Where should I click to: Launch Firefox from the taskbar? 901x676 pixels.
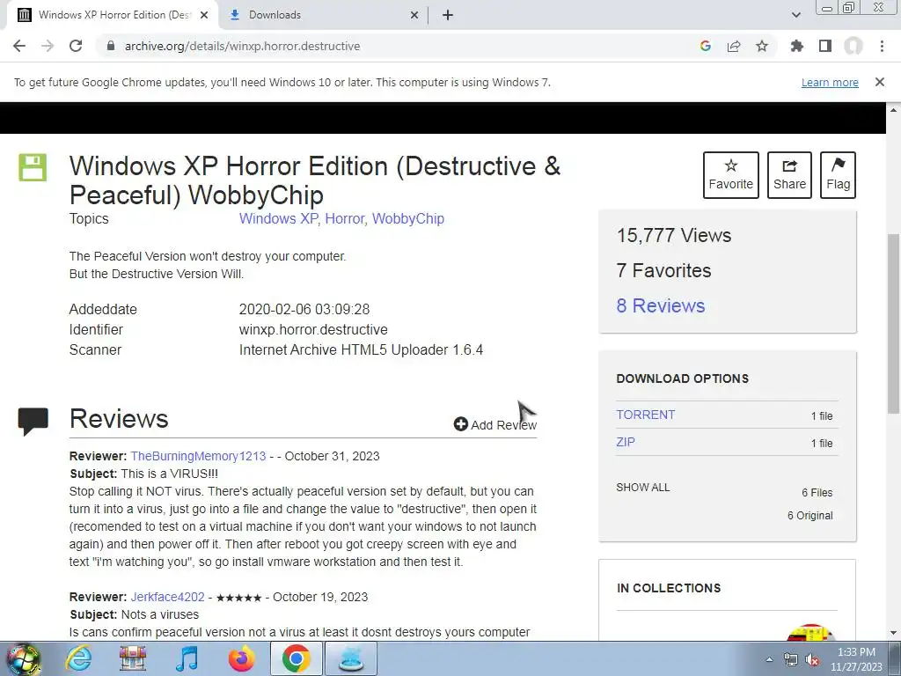[x=241, y=658]
